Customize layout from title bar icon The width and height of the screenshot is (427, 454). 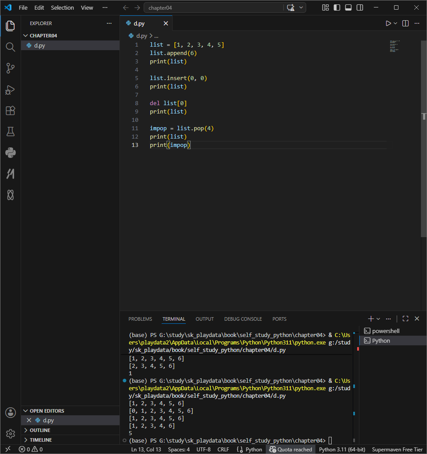[x=326, y=8]
